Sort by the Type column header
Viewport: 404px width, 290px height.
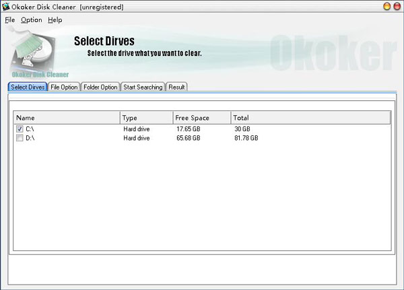[146, 118]
